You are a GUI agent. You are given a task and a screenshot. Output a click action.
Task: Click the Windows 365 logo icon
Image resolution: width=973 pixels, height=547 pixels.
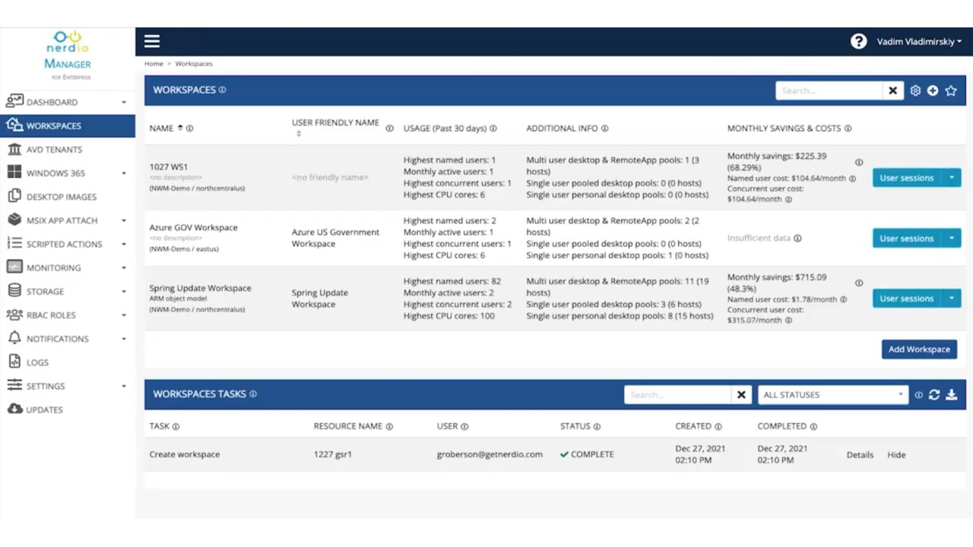14,172
